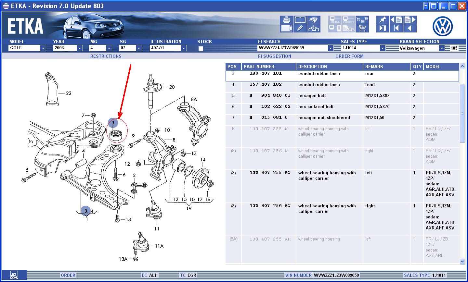Image resolution: width=468 pixels, height=282 pixels.
Task: Expand the FI SEARCH VIN dropdown
Action: click(x=331, y=48)
